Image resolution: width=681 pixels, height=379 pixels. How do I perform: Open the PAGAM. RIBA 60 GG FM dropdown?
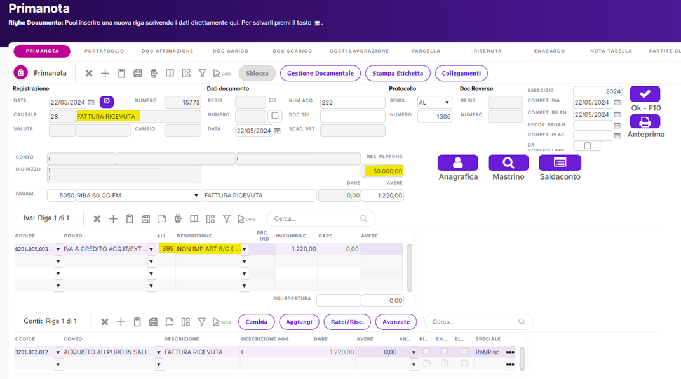click(x=196, y=196)
